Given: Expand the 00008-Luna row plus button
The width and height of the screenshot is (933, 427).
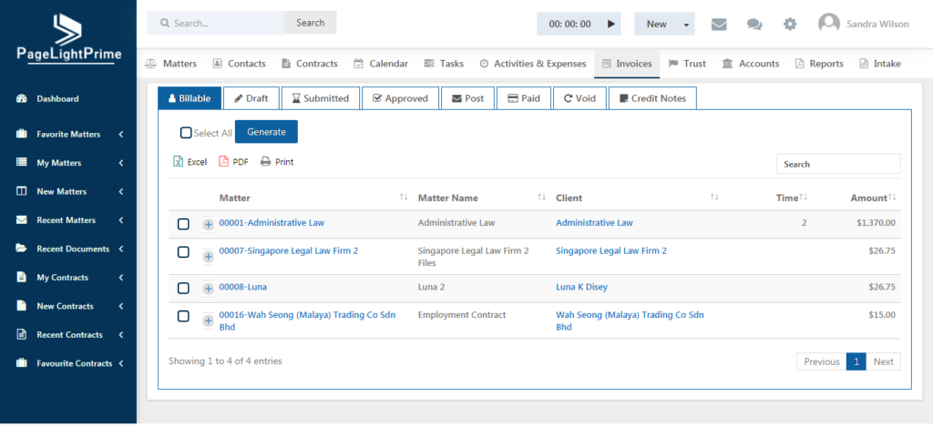Looking at the screenshot, I should (209, 289).
